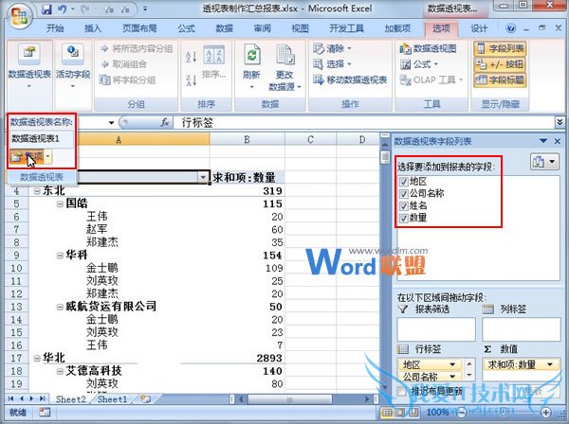Toggle +/- 按钮 display

click(500, 64)
